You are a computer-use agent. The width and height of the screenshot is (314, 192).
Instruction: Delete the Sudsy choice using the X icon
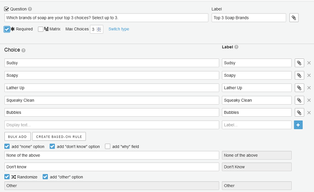(309, 63)
